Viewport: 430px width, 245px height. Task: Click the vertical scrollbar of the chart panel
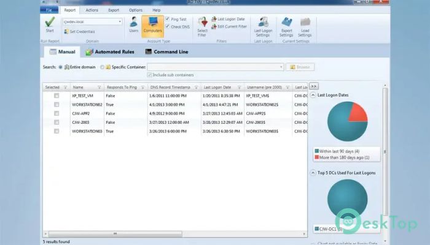click(385, 151)
